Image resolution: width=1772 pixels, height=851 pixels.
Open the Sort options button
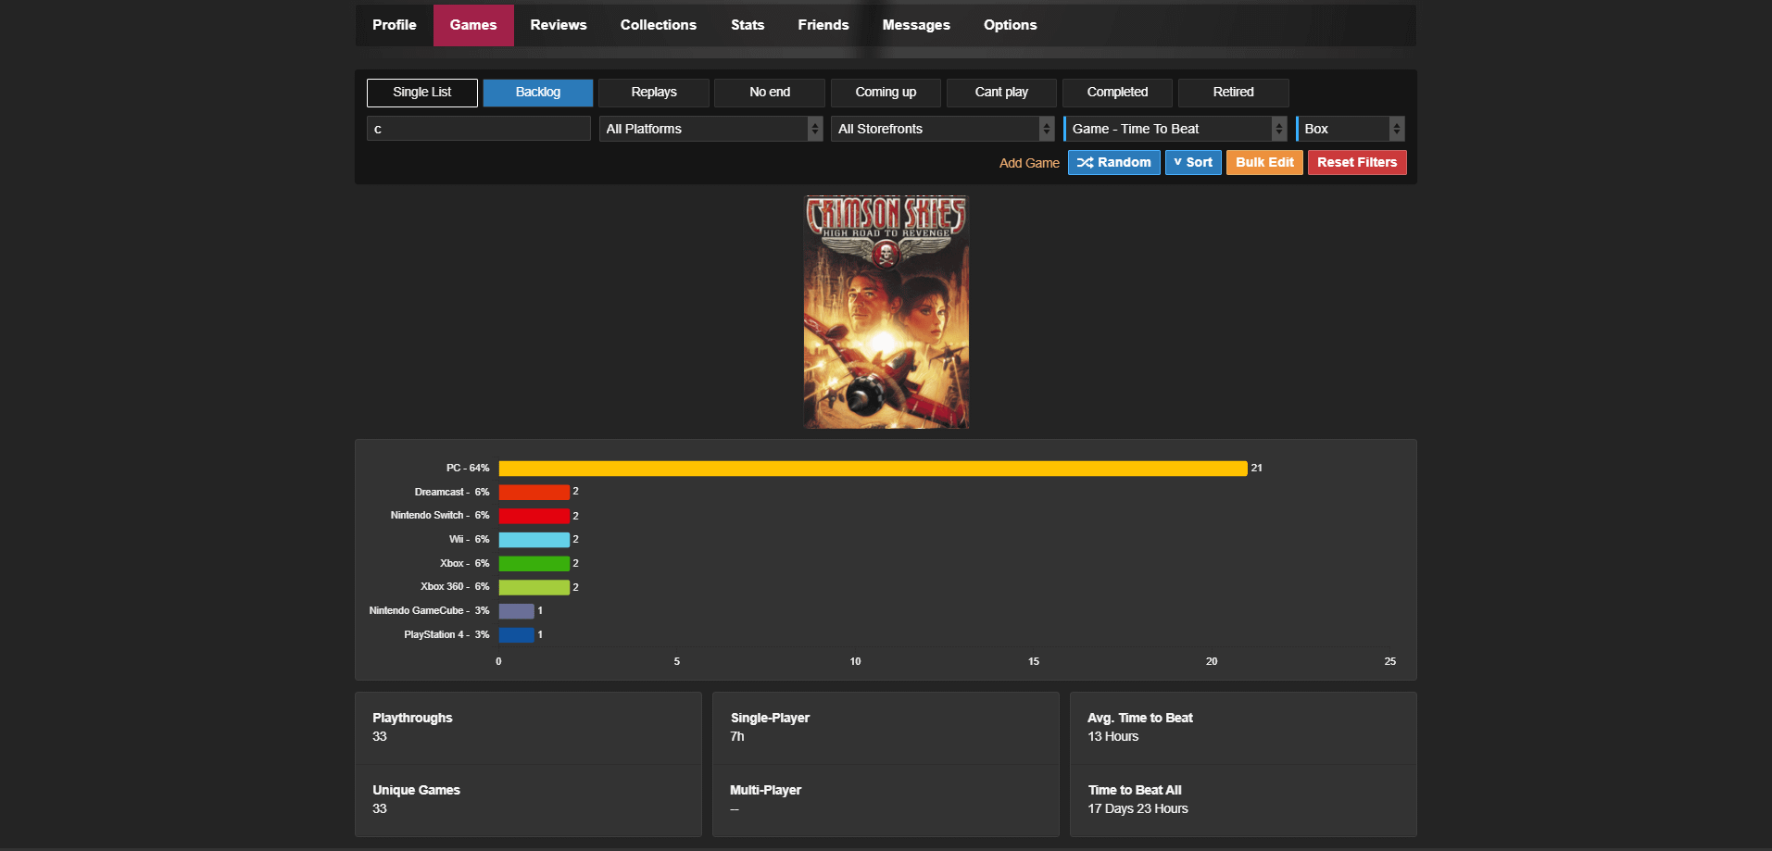[1192, 163]
